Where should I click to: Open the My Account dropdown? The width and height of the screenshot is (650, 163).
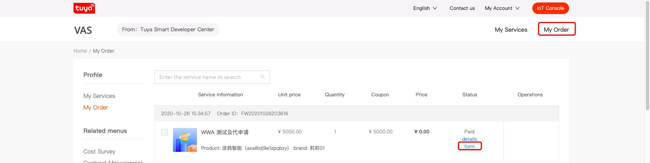click(x=502, y=8)
